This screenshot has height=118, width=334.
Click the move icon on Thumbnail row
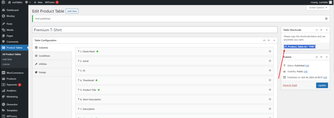270,80
